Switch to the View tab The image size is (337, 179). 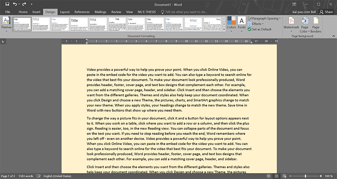(129, 12)
